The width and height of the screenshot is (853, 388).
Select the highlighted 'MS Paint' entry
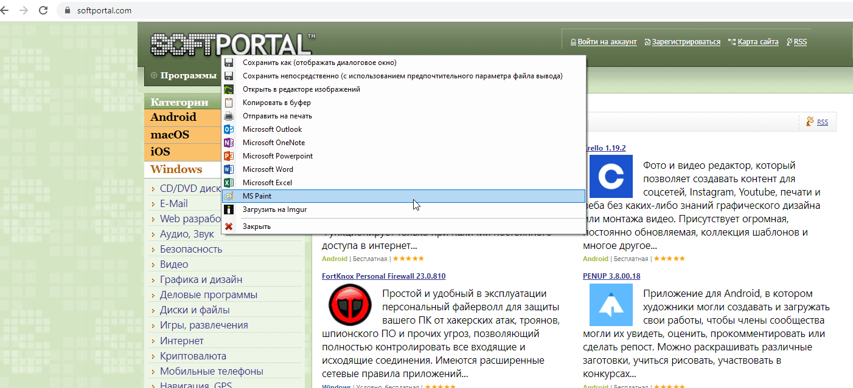click(x=403, y=196)
